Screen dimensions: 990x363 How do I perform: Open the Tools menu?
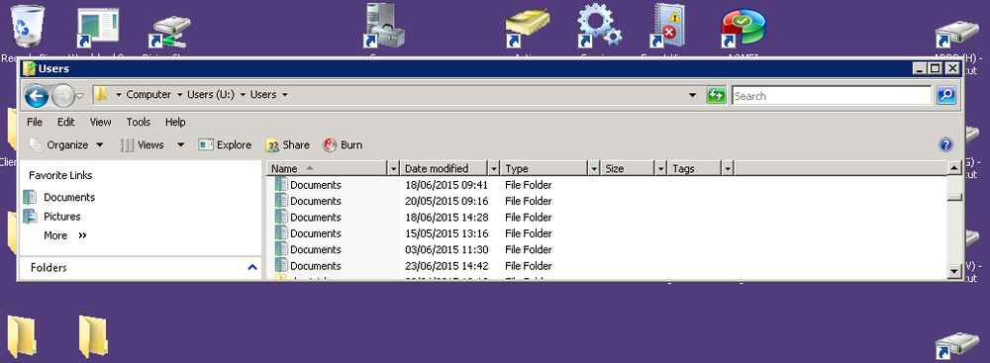pos(139,122)
